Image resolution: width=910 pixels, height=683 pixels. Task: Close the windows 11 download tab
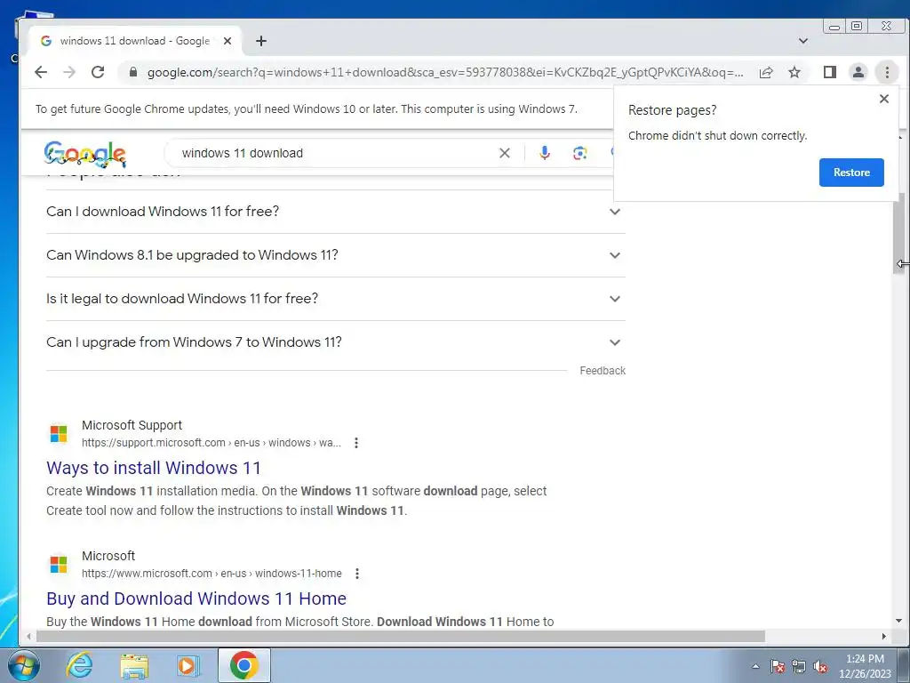coord(227,41)
